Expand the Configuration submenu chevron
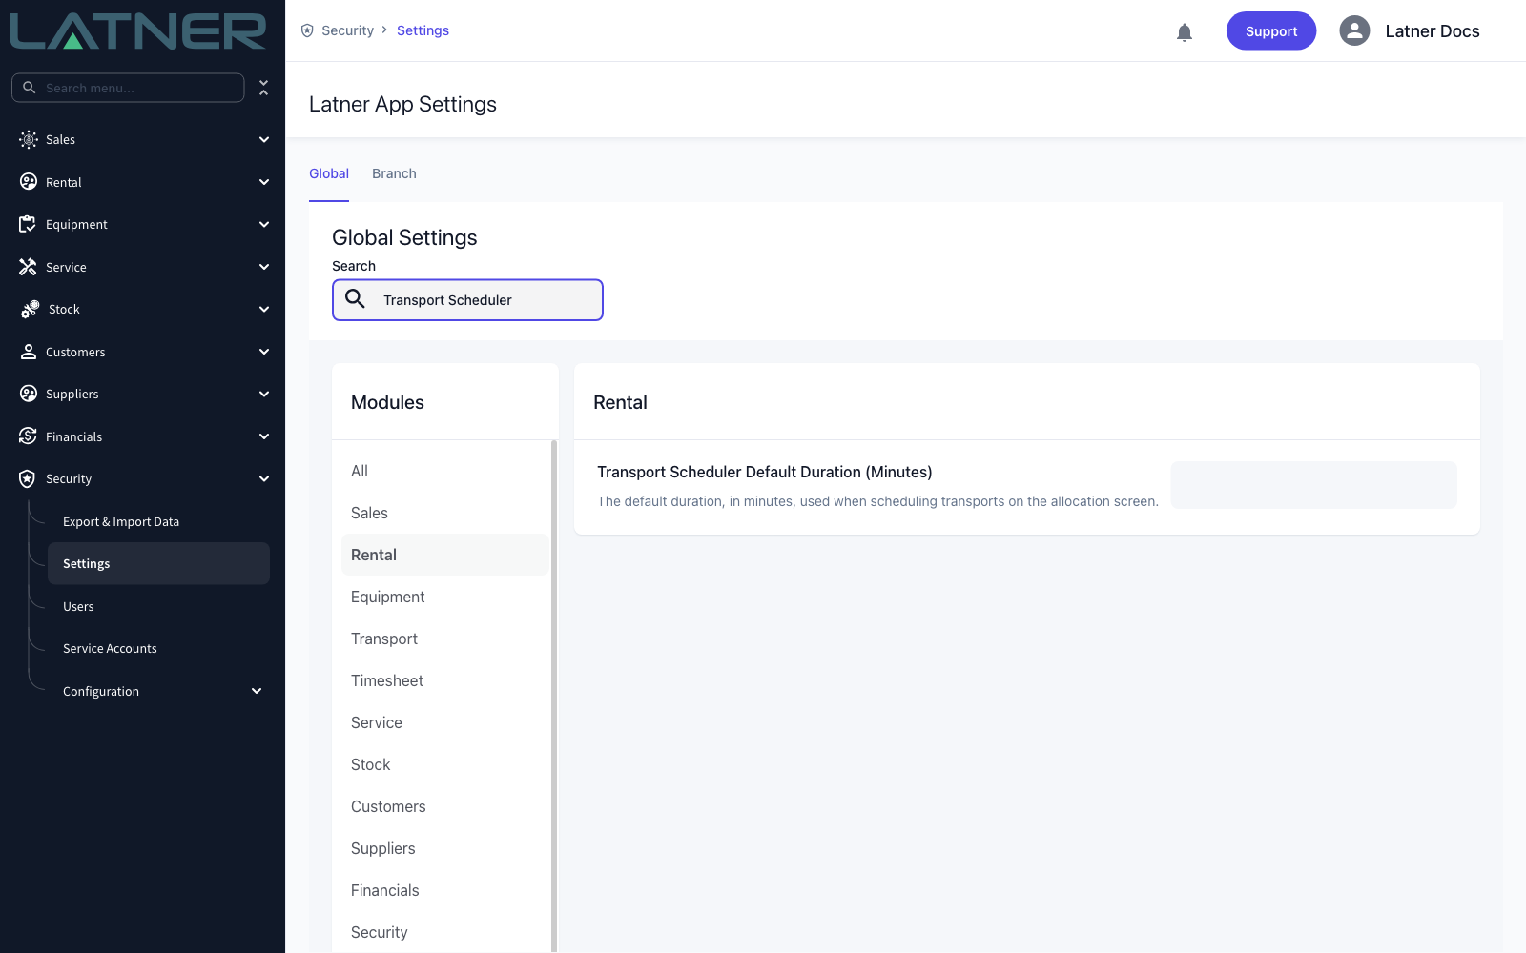This screenshot has width=1526, height=953. tap(257, 691)
